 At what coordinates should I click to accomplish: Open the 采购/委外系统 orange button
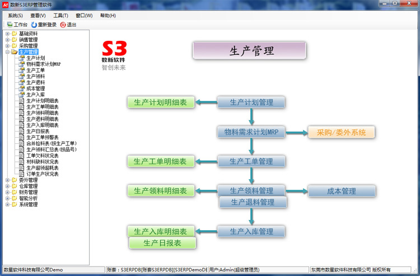coord(341,132)
